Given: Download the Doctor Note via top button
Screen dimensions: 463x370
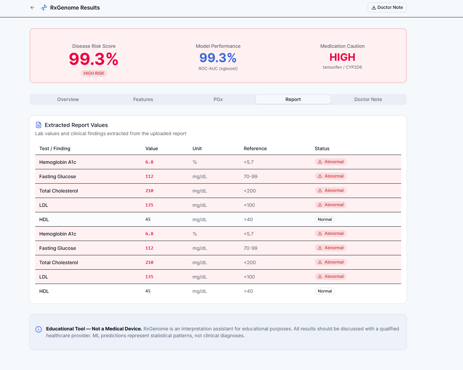Looking at the screenshot, I should coord(387,8).
